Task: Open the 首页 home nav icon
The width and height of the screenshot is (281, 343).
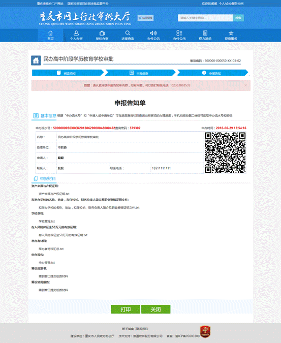Action: point(50,33)
